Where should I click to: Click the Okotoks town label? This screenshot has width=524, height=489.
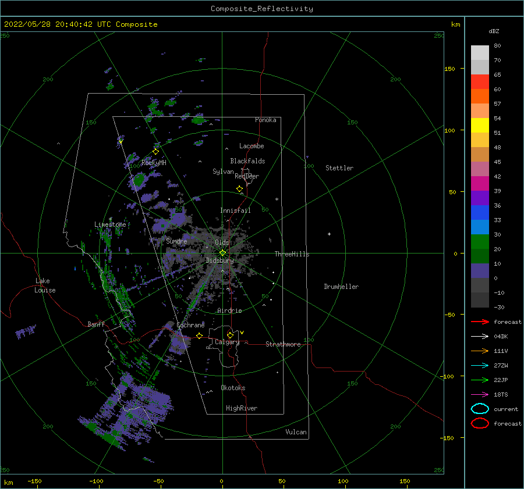[233, 388]
